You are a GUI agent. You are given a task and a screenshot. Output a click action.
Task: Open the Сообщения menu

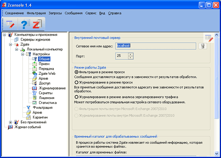[74, 13]
